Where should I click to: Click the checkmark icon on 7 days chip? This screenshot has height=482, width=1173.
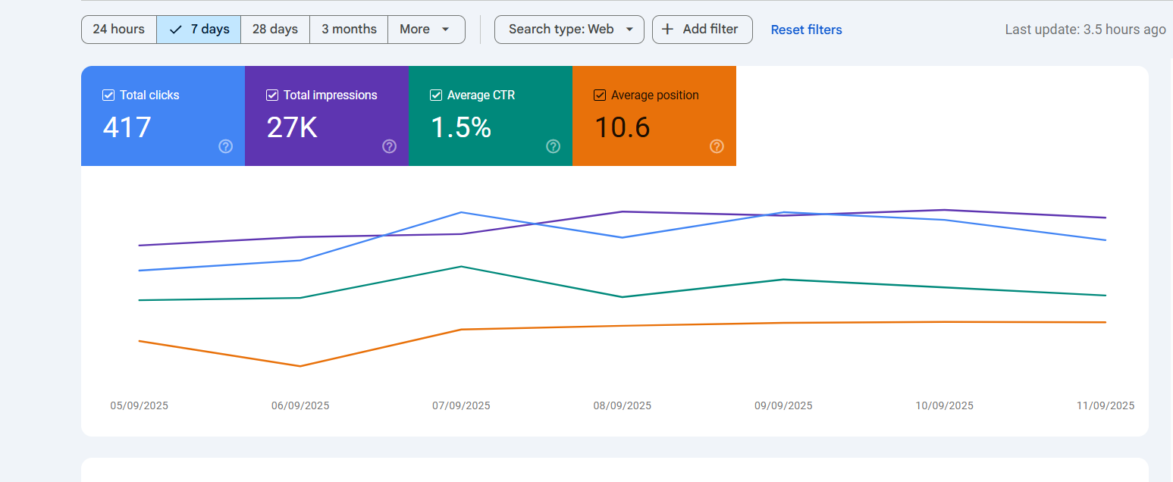click(x=176, y=30)
